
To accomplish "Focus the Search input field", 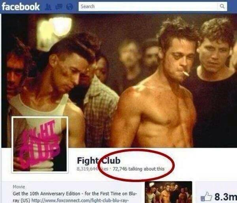I will (x=148, y=6).
